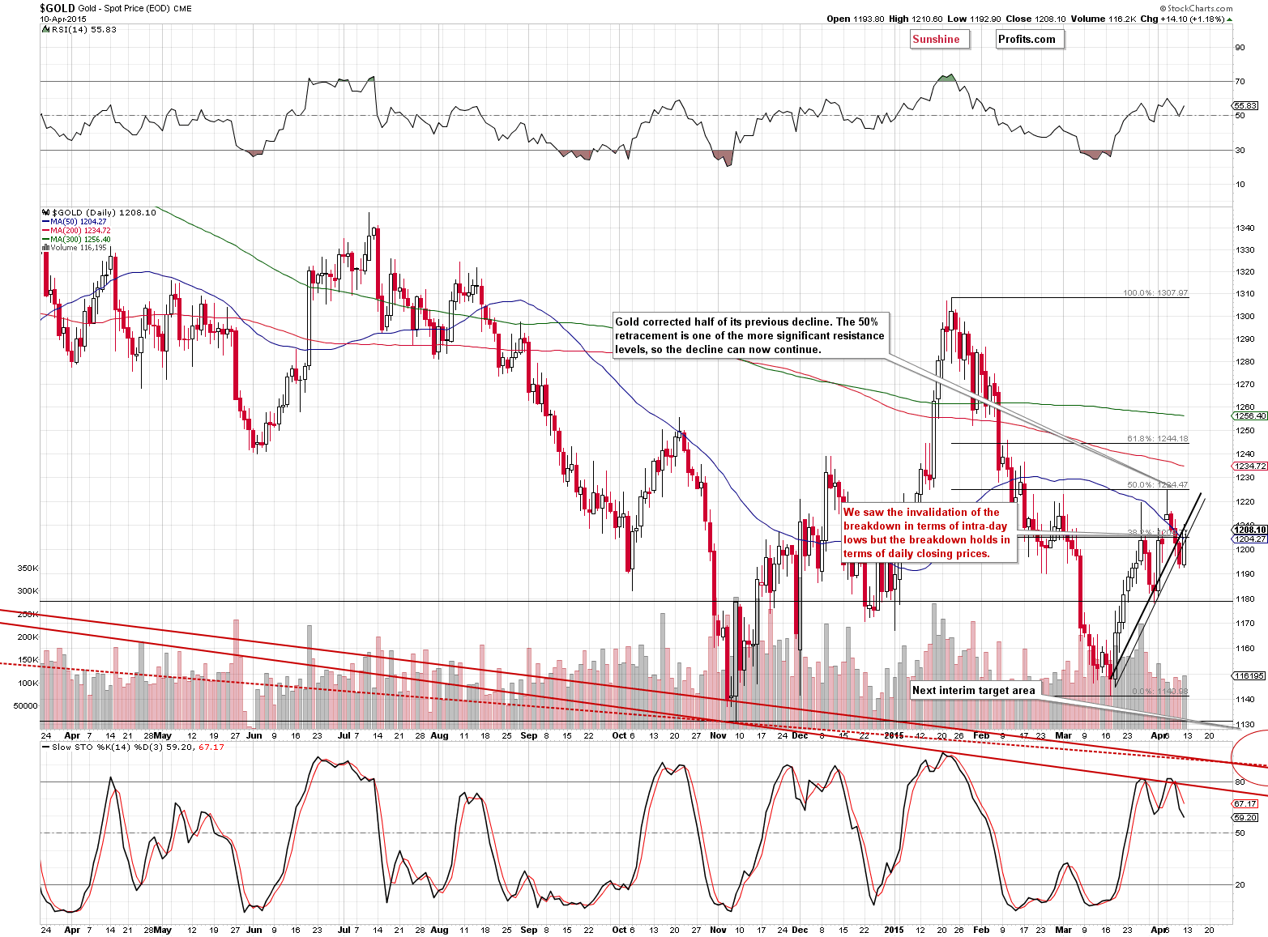
Task: Click the 1208.10 last price tag on right axis
Action: 1249,530
